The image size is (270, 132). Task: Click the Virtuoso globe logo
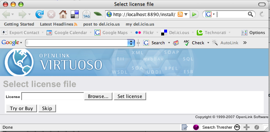tap(19, 62)
